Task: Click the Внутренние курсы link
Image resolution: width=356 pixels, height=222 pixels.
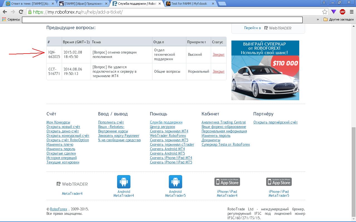Action: click(113, 131)
